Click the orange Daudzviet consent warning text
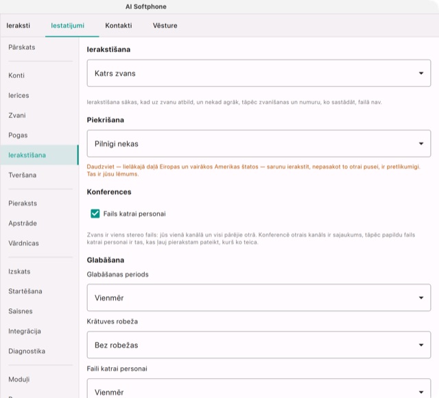 click(253, 171)
